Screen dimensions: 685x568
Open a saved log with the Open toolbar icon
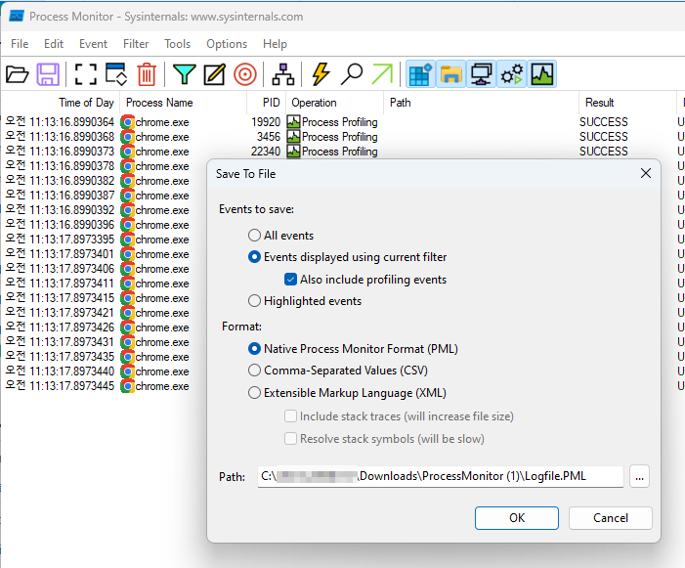tap(17, 74)
